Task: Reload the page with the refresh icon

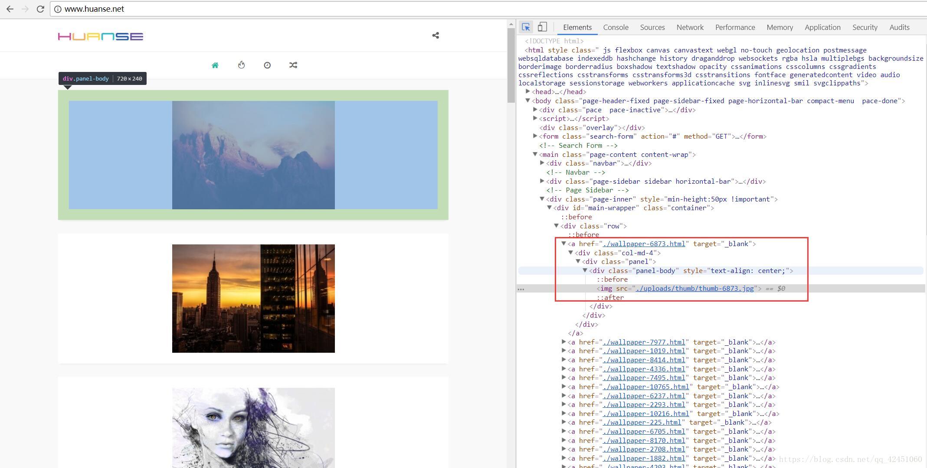Action: pos(40,9)
